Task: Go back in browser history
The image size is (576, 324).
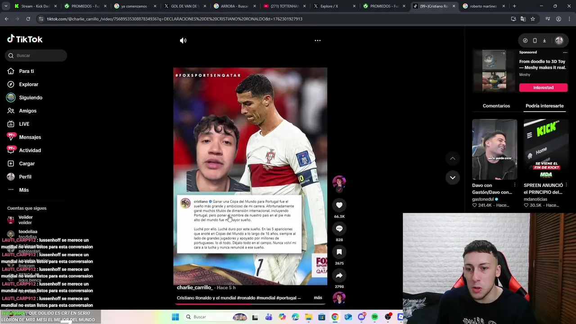Action: [6, 19]
